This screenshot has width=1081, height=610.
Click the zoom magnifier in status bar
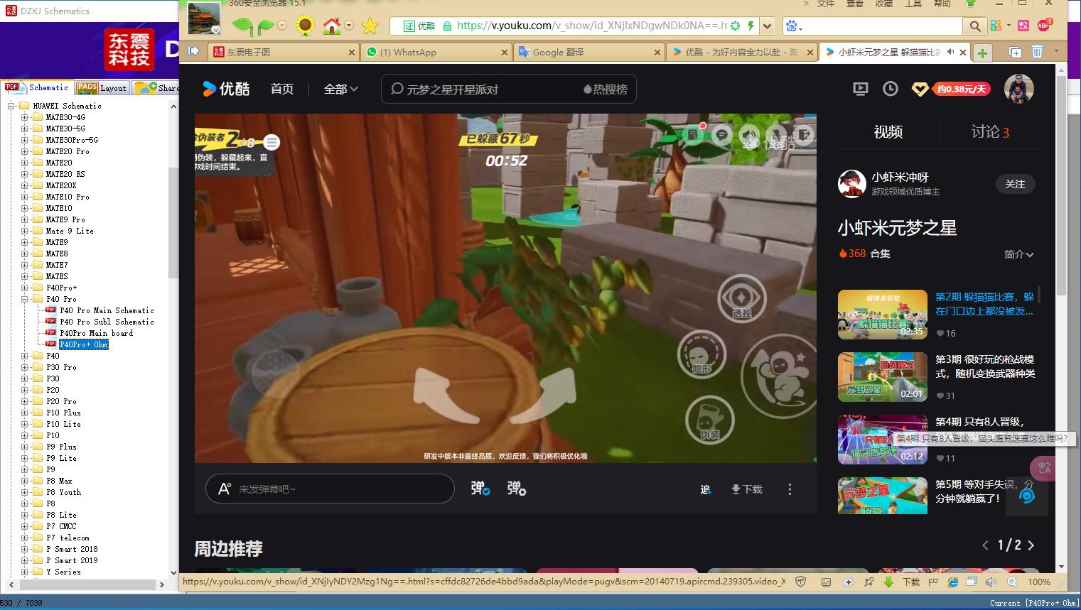(x=1012, y=582)
